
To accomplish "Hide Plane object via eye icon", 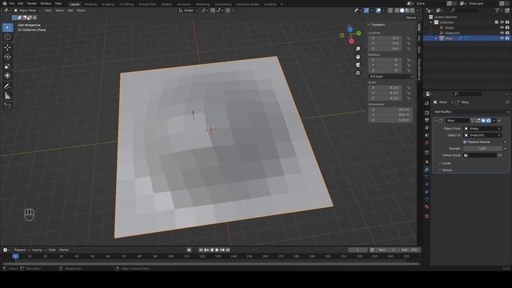I will coord(502,38).
